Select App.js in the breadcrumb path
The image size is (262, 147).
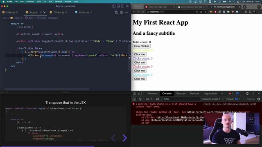[x=16, y=18]
